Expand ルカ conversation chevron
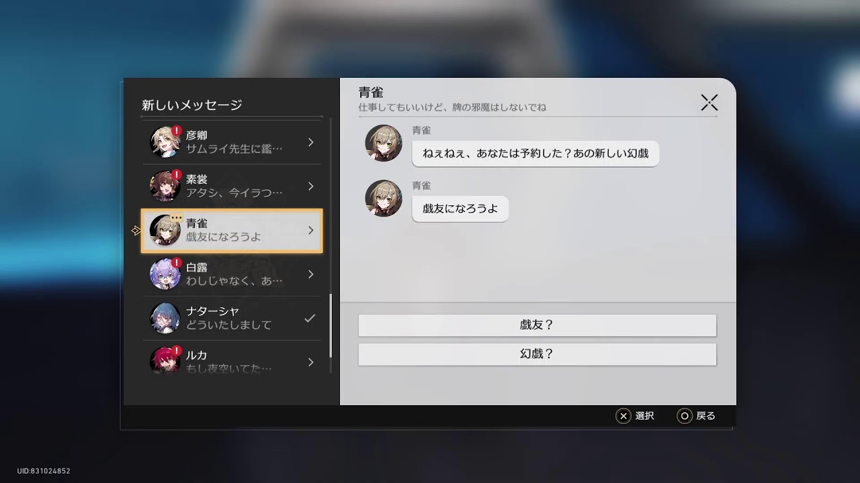The height and width of the screenshot is (483, 860). coord(310,362)
